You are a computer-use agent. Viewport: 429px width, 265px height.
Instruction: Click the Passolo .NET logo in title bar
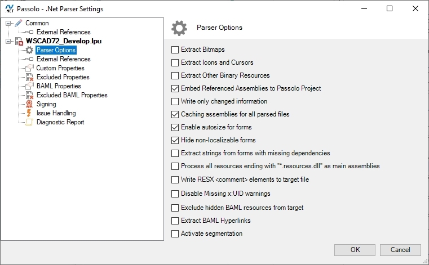click(10, 9)
